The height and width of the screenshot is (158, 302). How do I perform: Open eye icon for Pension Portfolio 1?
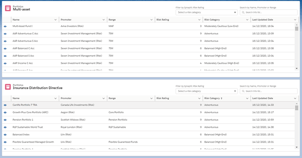(x=5, y=120)
